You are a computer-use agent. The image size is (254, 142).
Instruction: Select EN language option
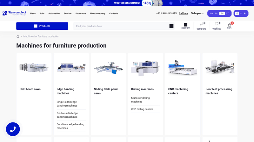pos(222,13)
